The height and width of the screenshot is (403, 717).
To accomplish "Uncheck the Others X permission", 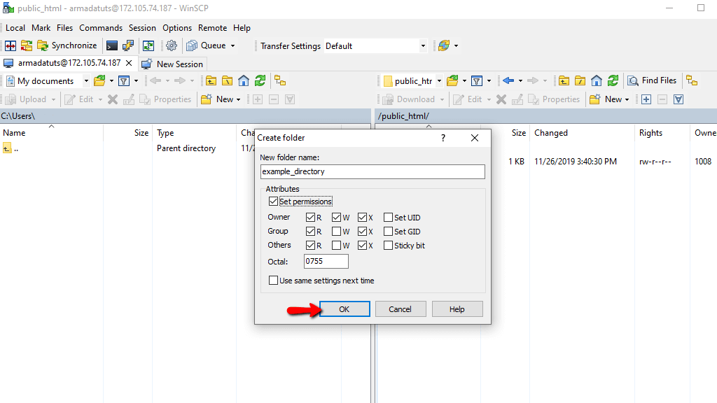I will coord(363,246).
